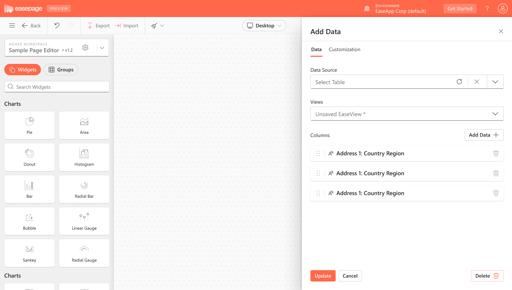Grab the first column row drag handle
The width and height of the screenshot is (512, 290).
[x=318, y=153]
